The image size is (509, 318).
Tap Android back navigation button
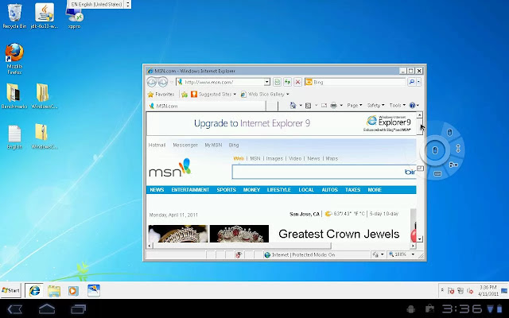[x=14, y=309]
